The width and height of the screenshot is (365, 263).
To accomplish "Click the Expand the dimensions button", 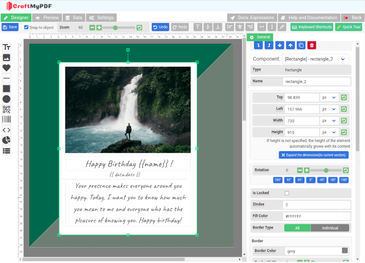I will point(314,155).
